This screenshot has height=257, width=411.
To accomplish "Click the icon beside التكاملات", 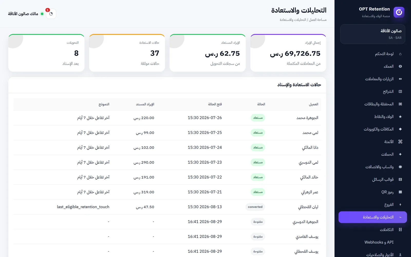I will pos(400,230).
